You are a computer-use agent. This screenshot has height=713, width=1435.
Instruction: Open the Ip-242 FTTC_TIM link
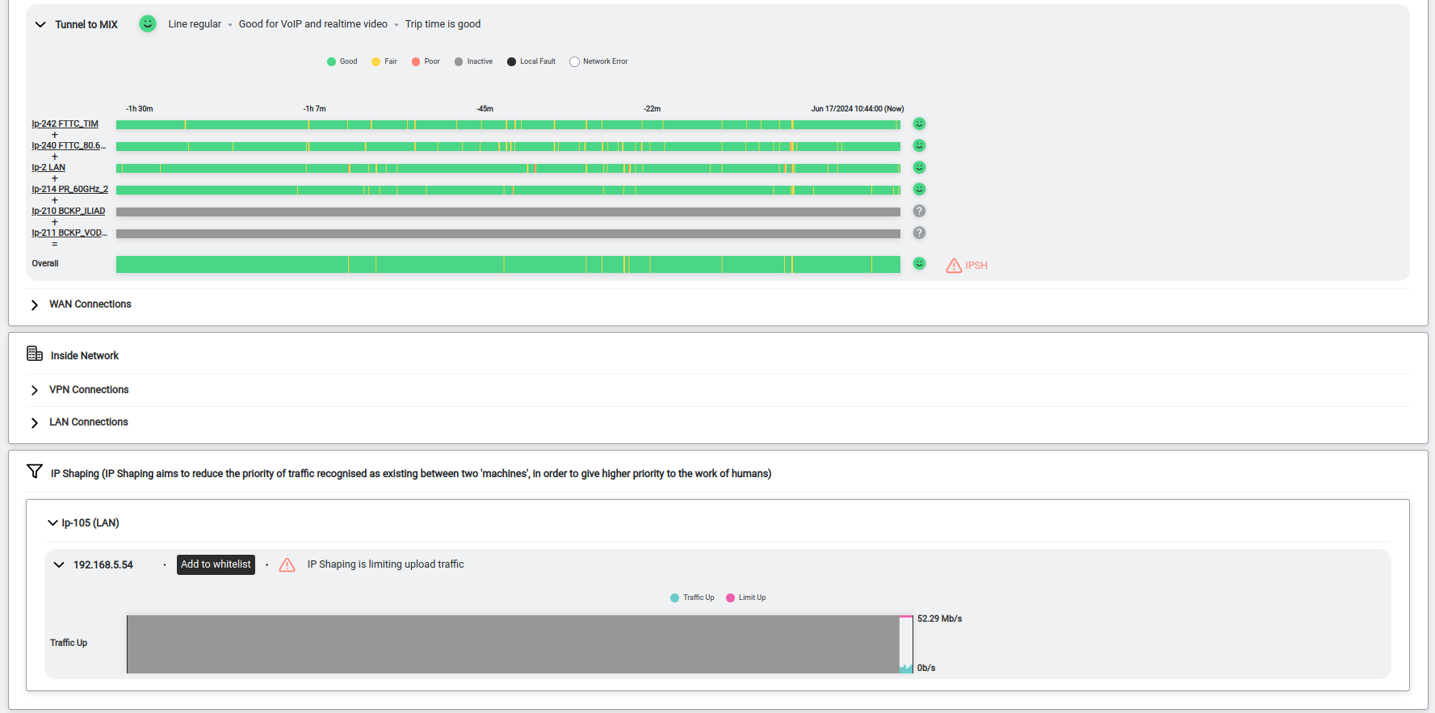tap(65, 124)
